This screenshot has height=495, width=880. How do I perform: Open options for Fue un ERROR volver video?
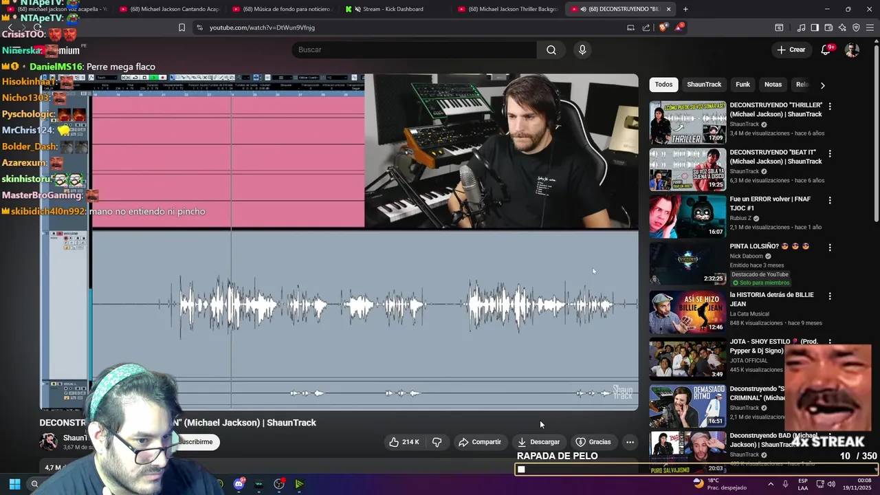click(x=830, y=200)
